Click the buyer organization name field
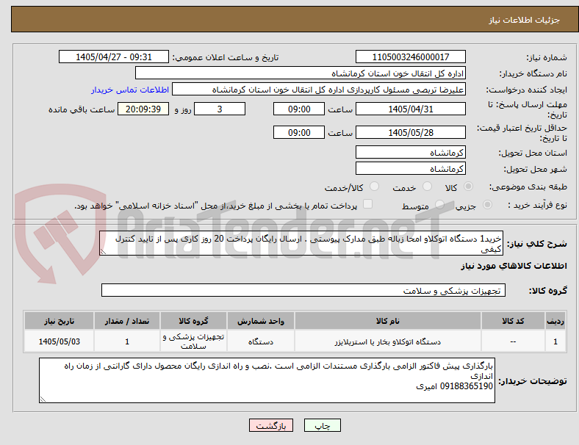This screenshot has height=445, width=579. tap(301, 73)
